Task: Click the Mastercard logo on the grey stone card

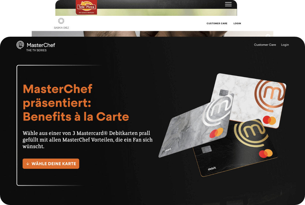Action: (216, 133)
